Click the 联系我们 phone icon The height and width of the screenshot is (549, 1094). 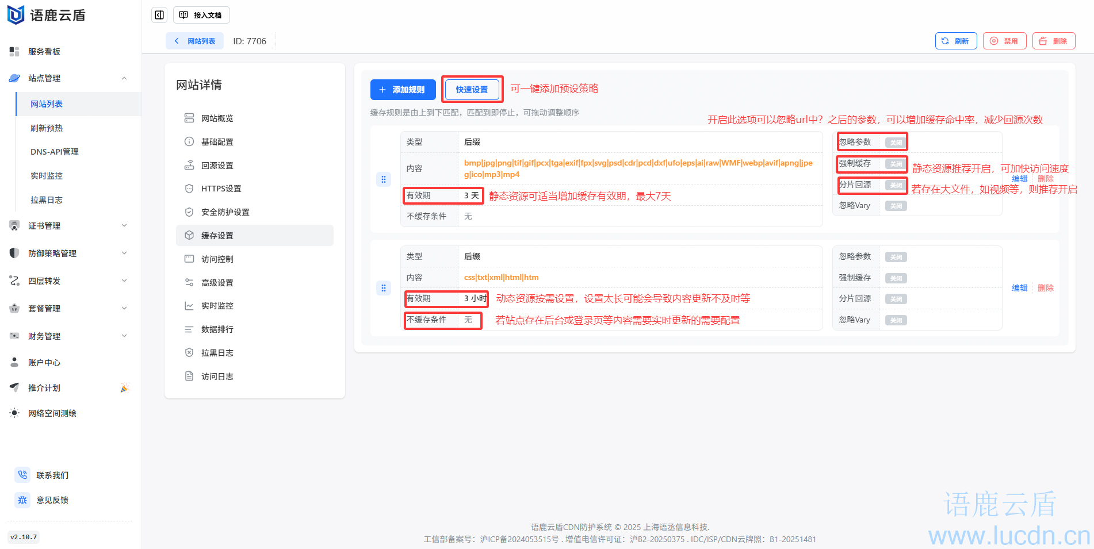22,475
